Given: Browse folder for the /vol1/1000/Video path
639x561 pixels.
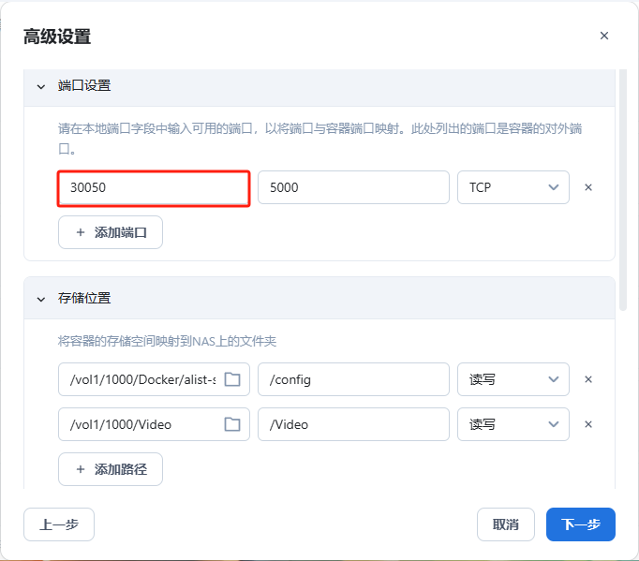Looking at the screenshot, I should tap(232, 424).
